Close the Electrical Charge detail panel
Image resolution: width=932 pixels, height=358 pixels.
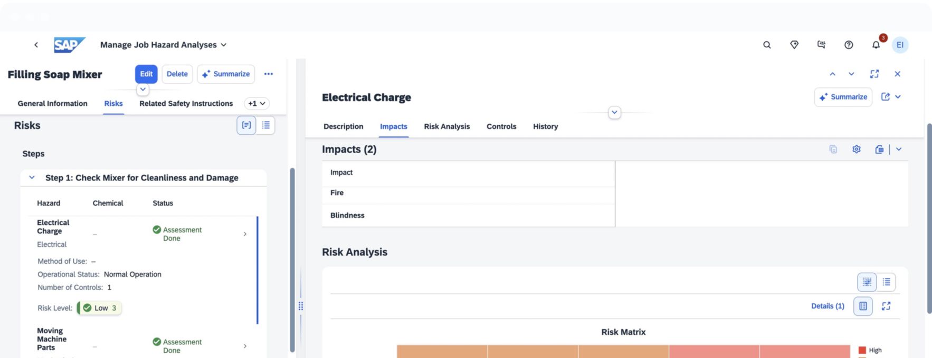click(897, 74)
